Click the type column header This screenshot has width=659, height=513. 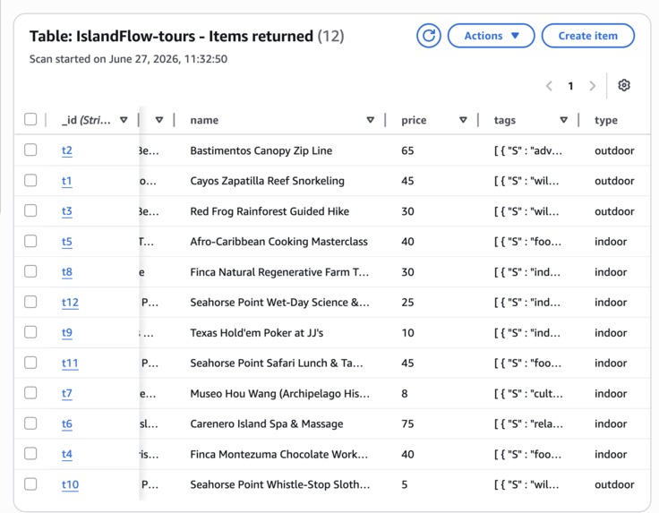(606, 120)
